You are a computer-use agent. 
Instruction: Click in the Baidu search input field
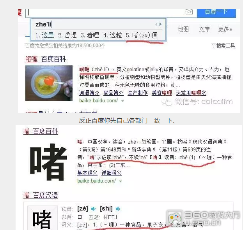click(105, 12)
